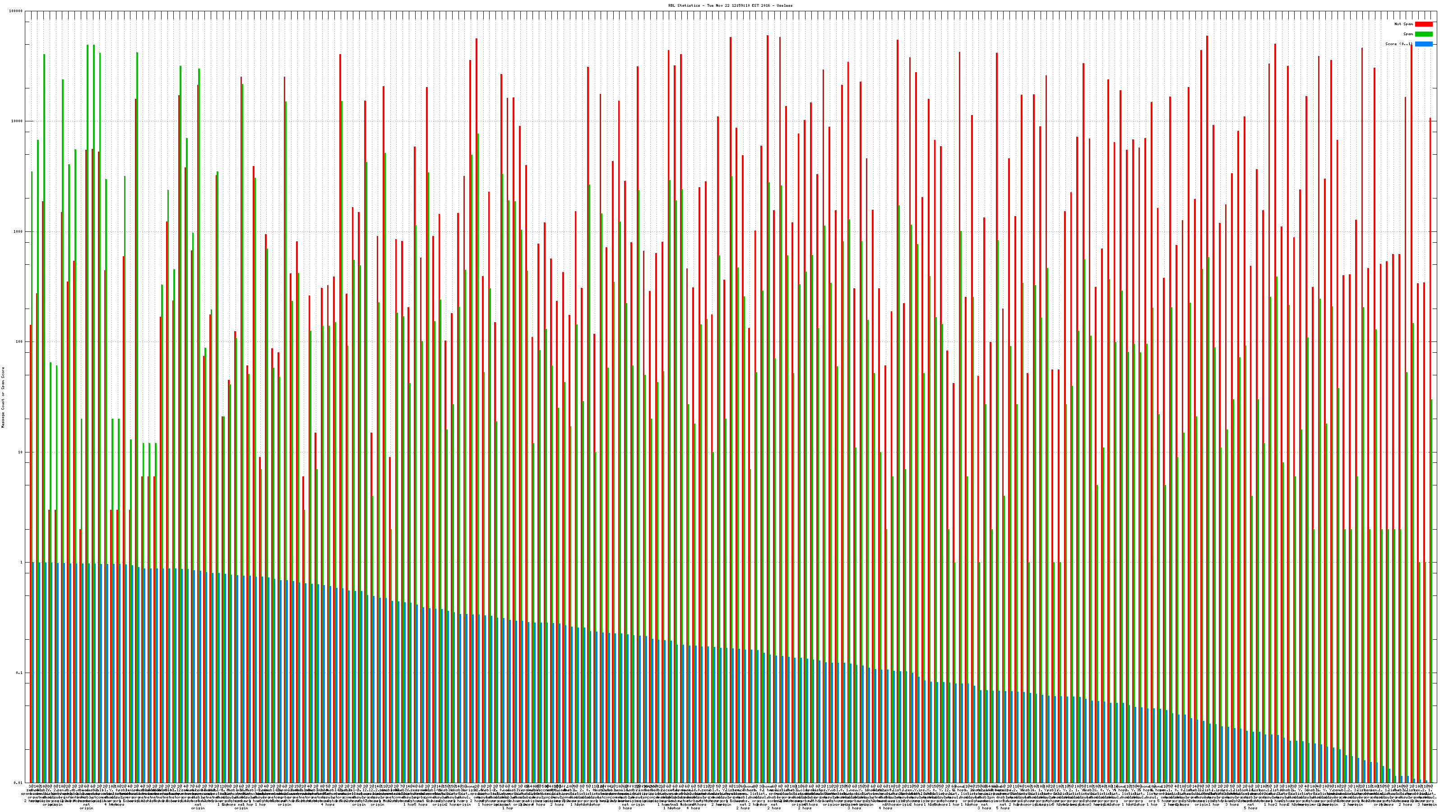Viewport: 1444px width, 812px height.
Task: Click the 10 y-axis tick label
Action: [x=21, y=452]
